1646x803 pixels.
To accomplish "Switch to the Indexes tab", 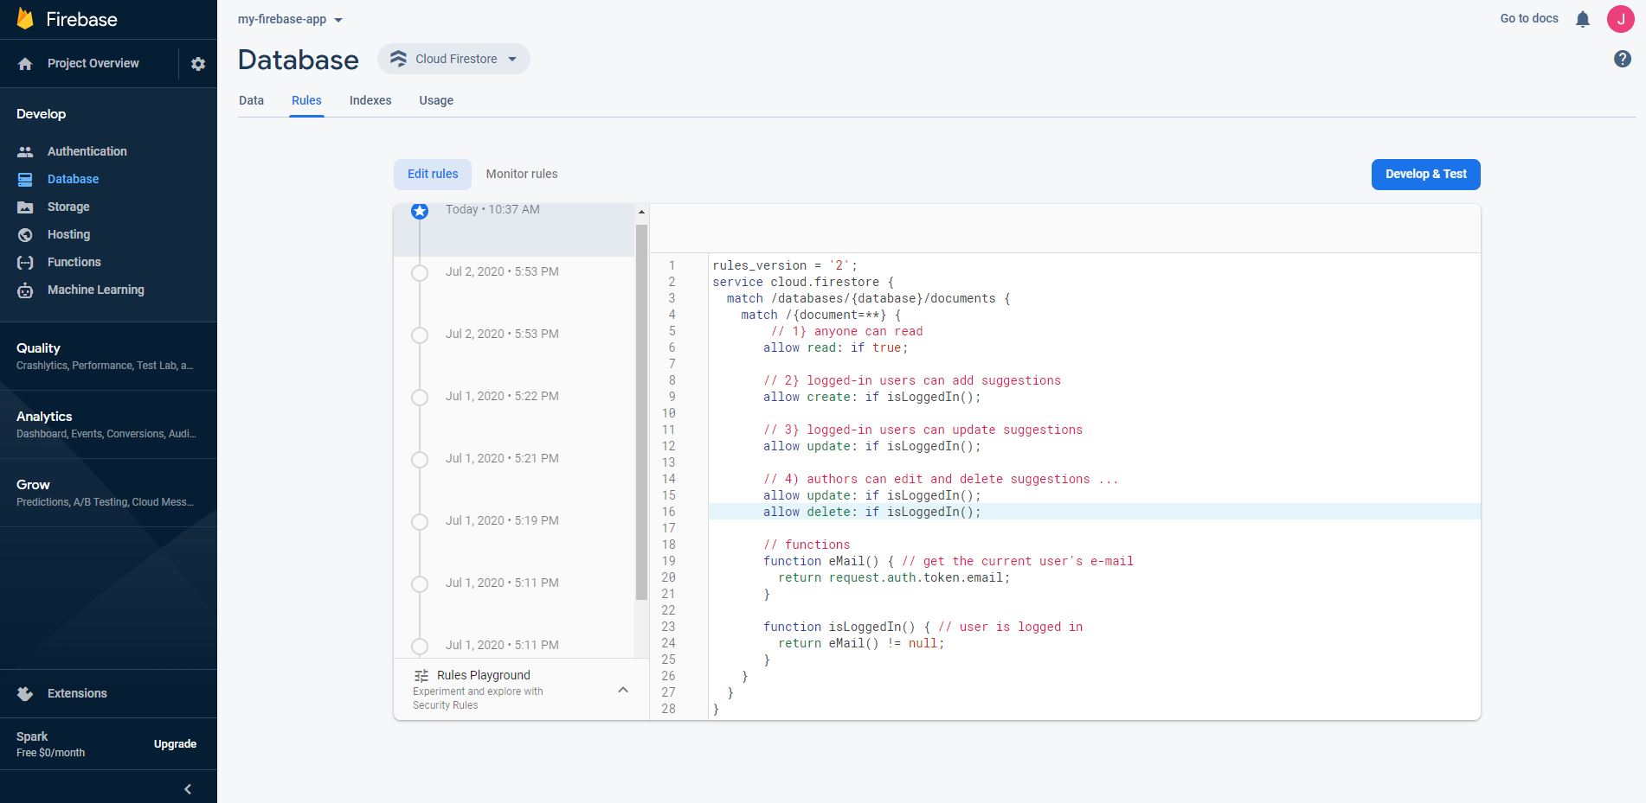I will coord(370,100).
